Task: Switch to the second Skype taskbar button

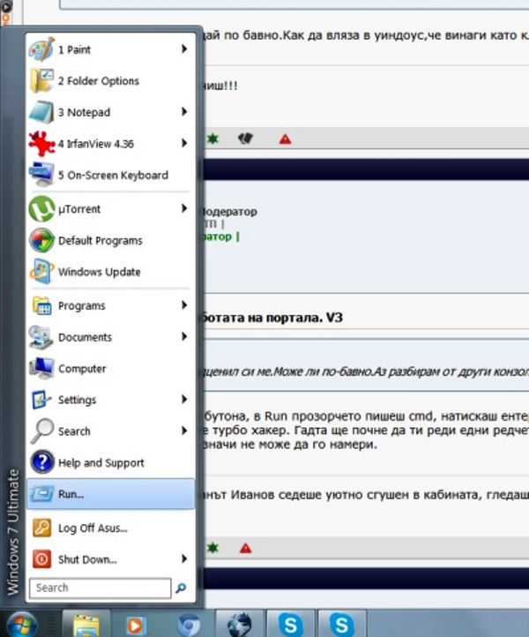Action: pyautogui.click(x=342, y=625)
